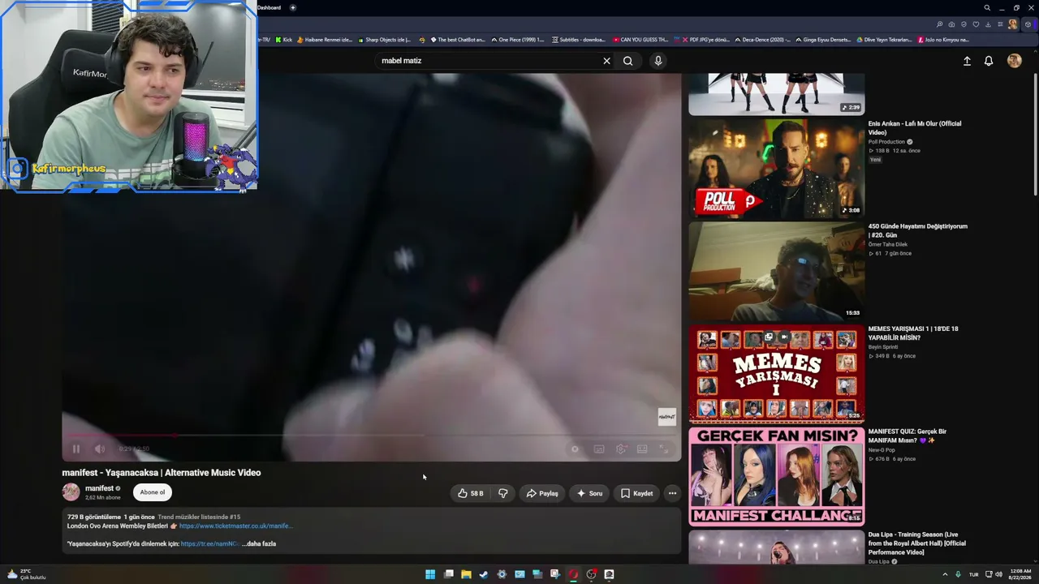Open File Explorer from the taskbar

coord(466,574)
